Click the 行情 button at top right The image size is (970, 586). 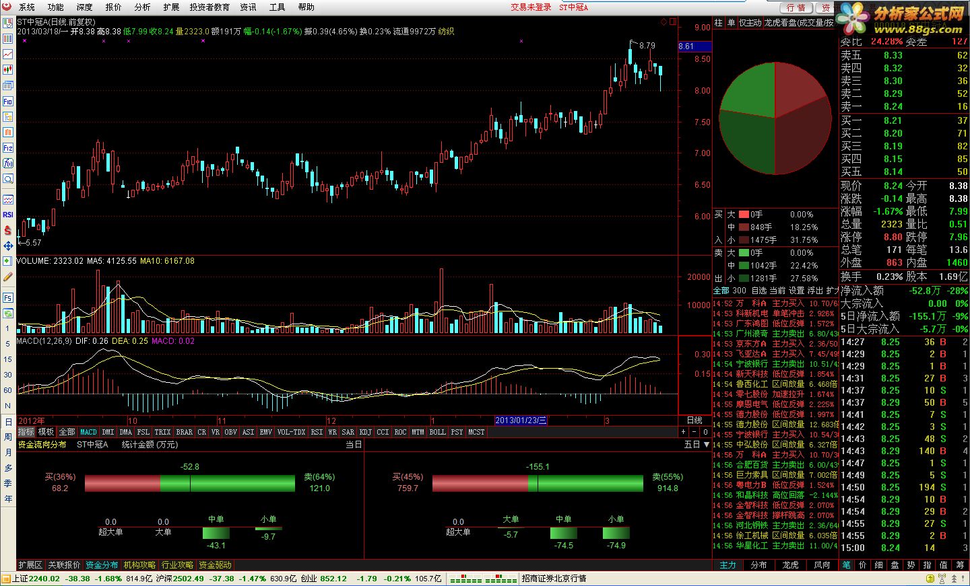(796, 7)
